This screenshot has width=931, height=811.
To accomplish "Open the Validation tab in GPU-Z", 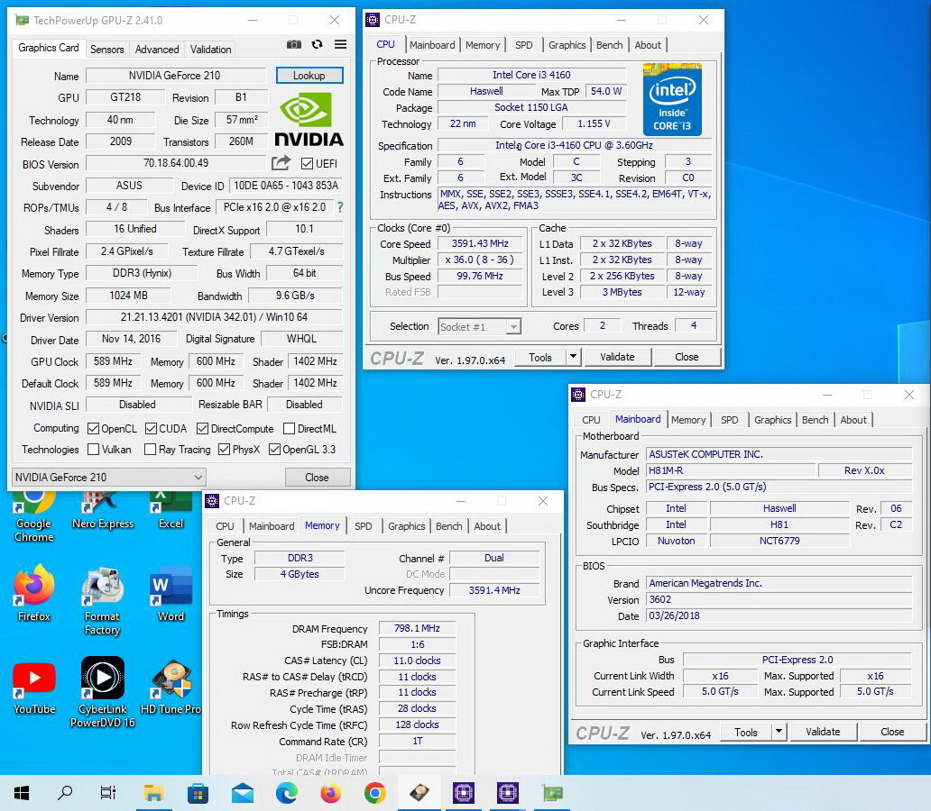I will click(210, 50).
